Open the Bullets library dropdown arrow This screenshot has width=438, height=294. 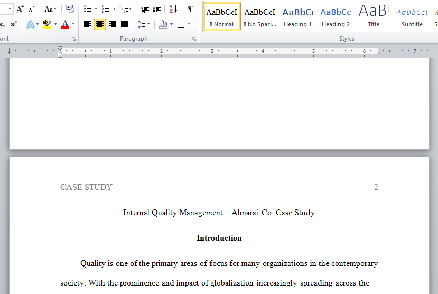96,9
